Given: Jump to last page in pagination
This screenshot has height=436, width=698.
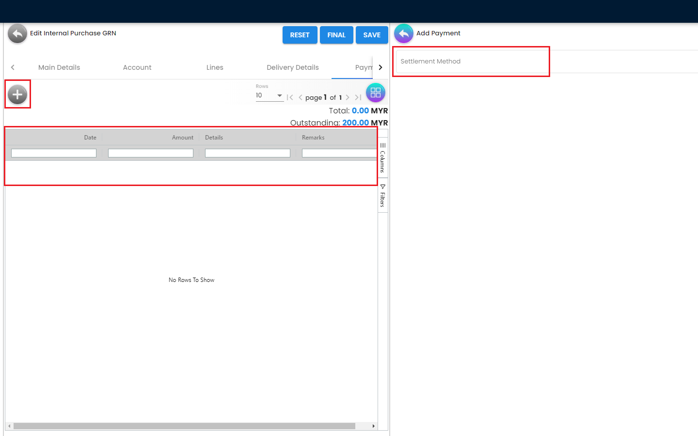Looking at the screenshot, I should [358, 97].
